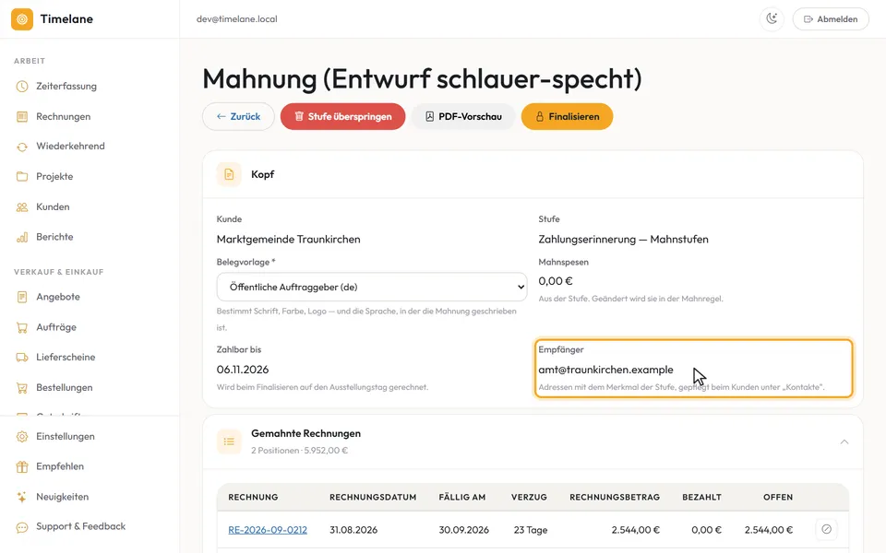Open Projekte in the sidebar

pyautogui.click(x=54, y=177)
